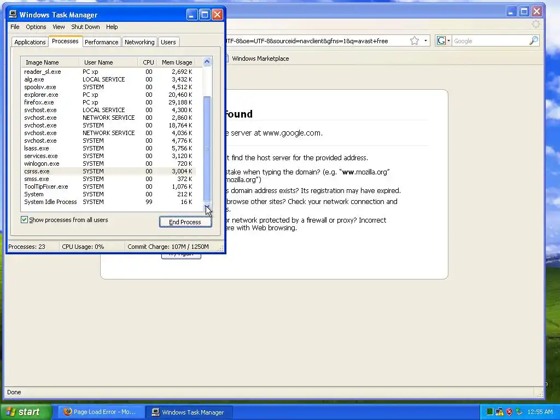Open the Shut Down menu
560x420 pixels.
[x=85, y=27]
